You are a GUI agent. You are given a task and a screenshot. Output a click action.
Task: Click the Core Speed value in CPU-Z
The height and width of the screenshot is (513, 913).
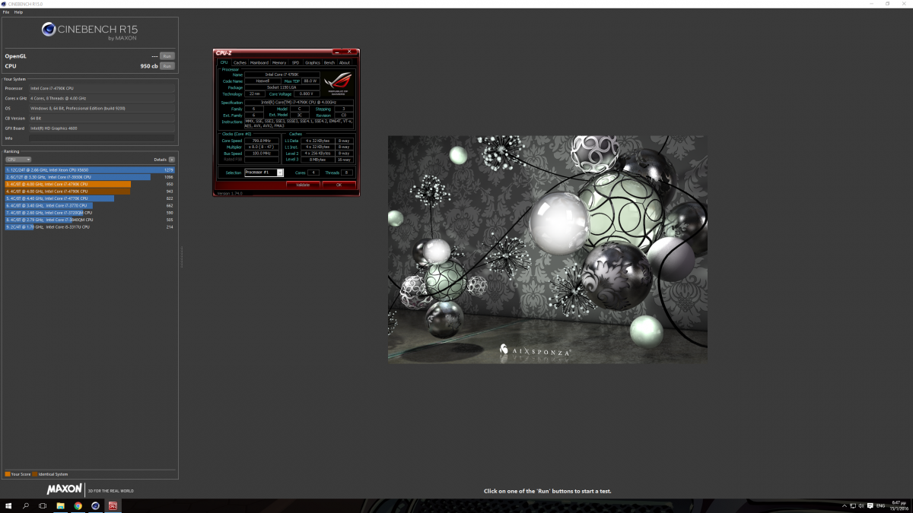[262, 141]
